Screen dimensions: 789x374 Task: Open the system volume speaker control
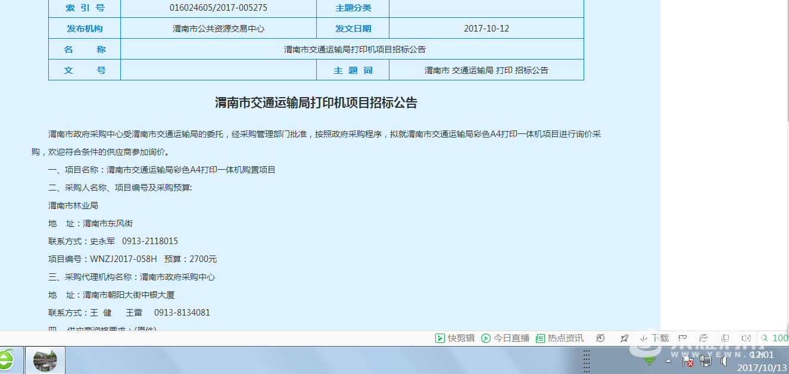[723, 361]
